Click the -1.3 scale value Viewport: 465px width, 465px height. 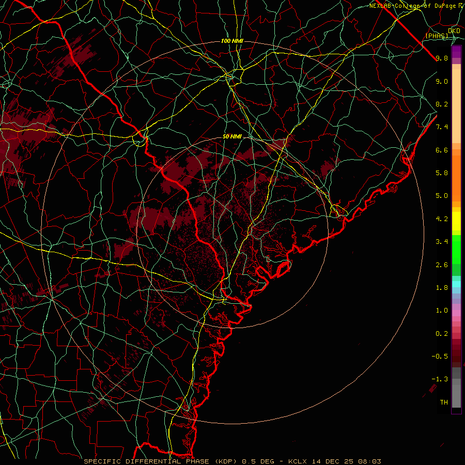pos(440,379)
